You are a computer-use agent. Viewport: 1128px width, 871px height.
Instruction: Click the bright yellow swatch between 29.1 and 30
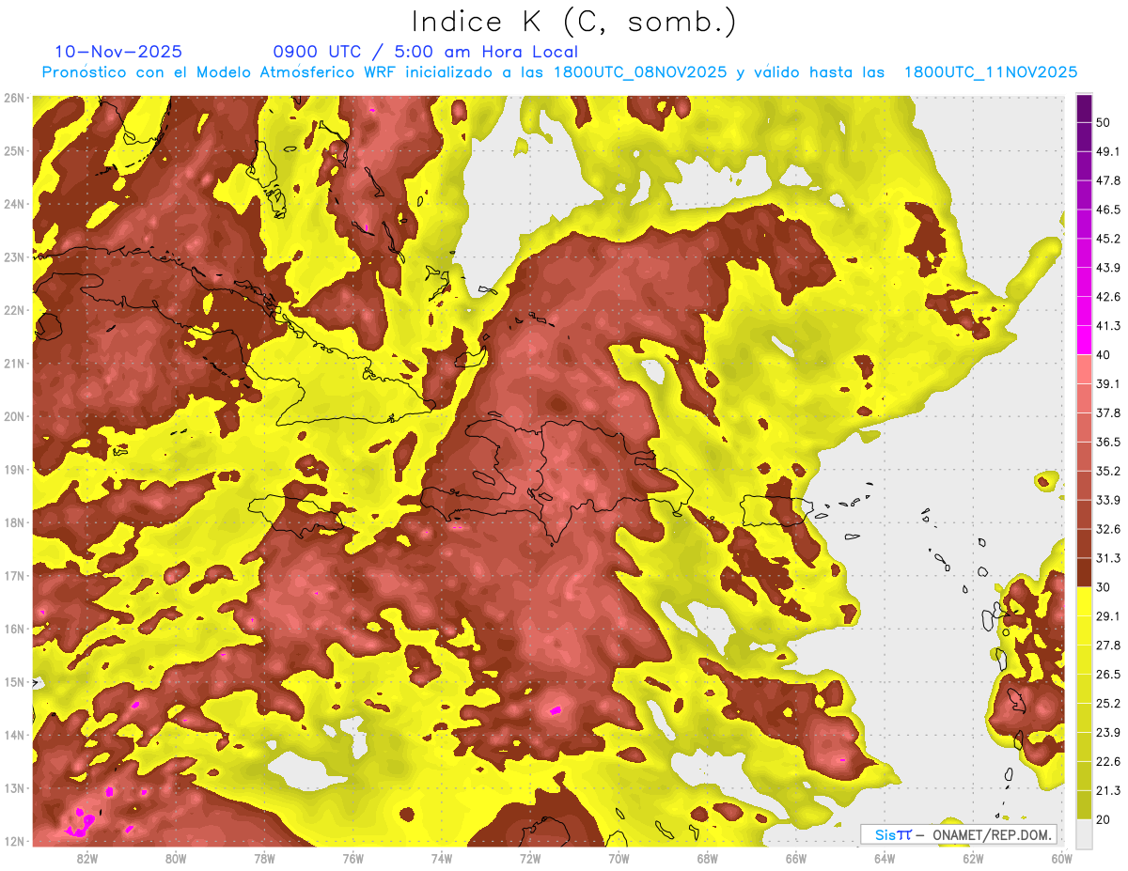click(1084, 601)
